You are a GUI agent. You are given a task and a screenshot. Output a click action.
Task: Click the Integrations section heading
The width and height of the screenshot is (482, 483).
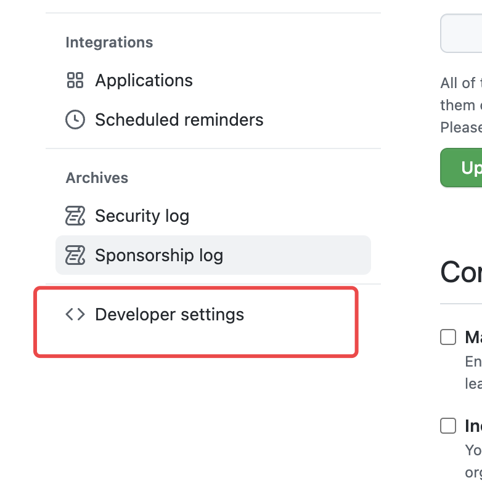click(x=109, y=43)
